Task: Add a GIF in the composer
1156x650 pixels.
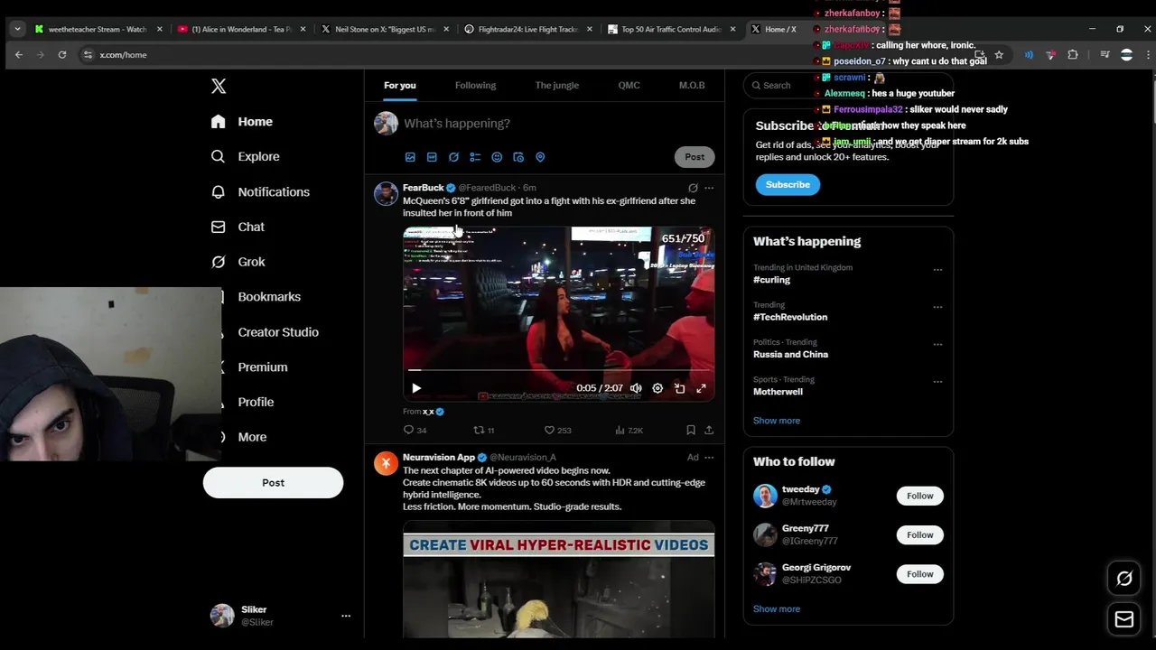Action: click(x=432, y=157)
